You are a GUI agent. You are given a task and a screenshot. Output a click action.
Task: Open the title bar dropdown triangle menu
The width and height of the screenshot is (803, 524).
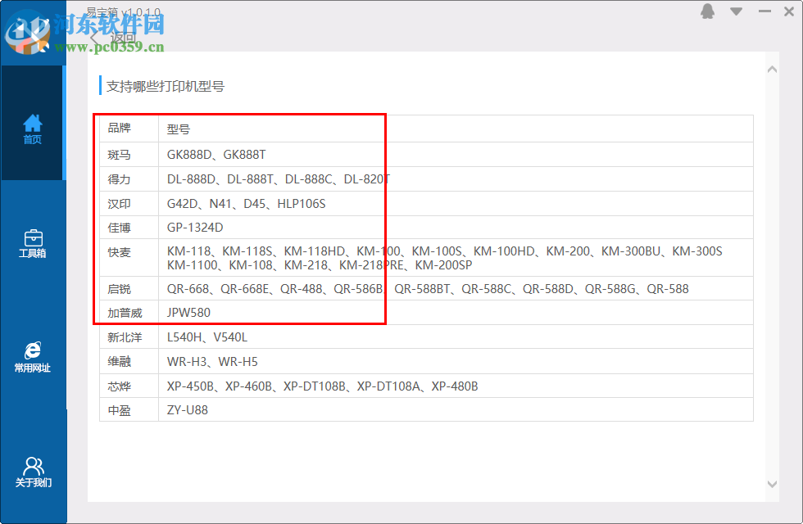tap(737, 11)
